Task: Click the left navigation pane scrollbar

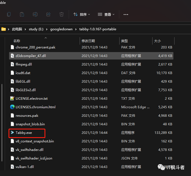Action: pyautogui.click(x=2, y=123)
